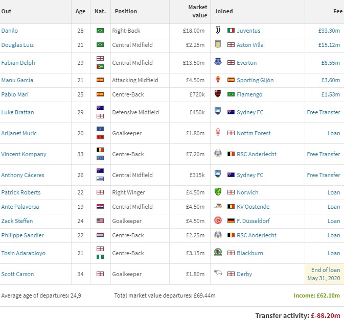Open Danilo's player profile link
Viewport: 344px width, 321px height.
click(x=10, y=31)
